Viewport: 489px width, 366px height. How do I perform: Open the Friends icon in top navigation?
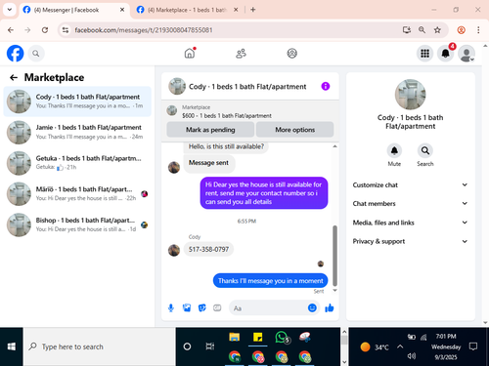click(241, 54)
